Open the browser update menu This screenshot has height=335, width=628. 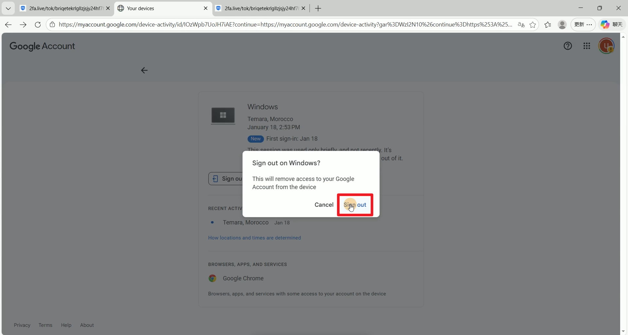(x=583, y=25)
